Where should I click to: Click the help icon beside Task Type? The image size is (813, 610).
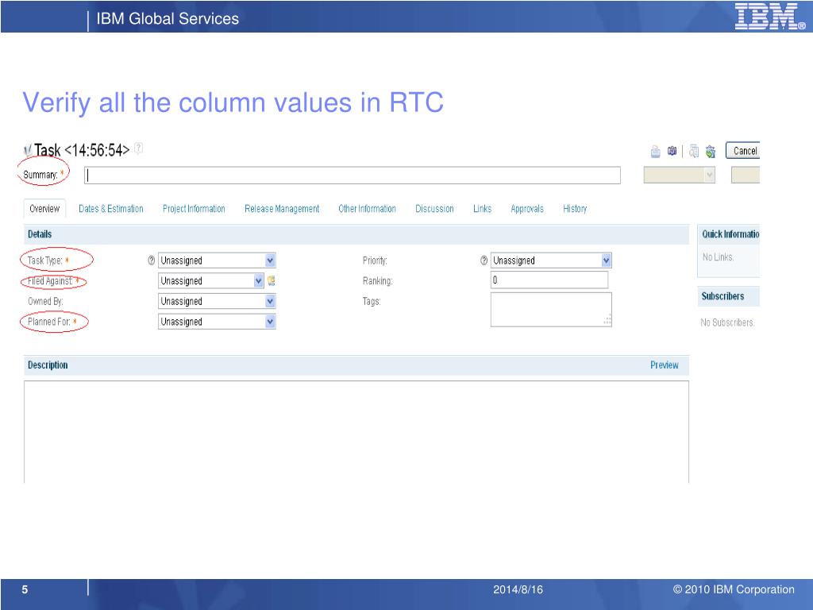(x=152, y=261)
